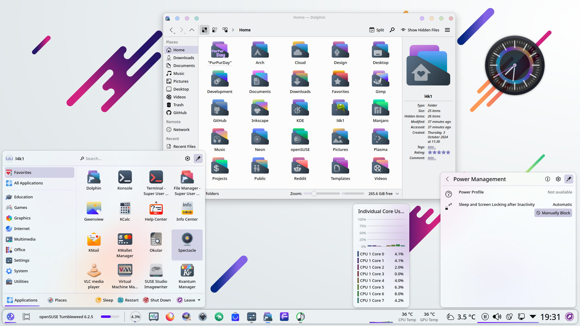This screenshot has width=580, height=326.
Task: Click the Sleep button
Action: point(104,300)
